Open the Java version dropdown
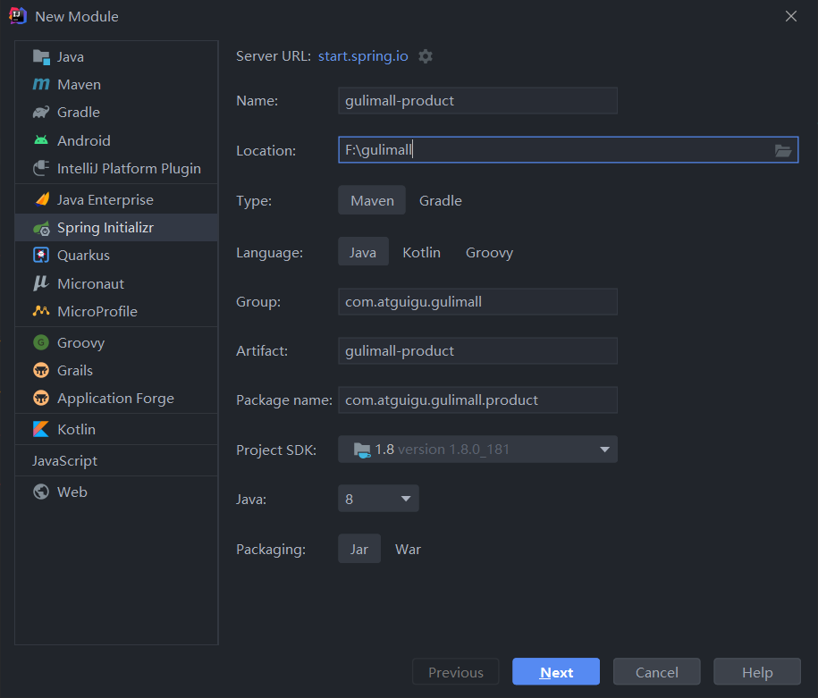Image resolution: width=818 pixels, height=698 pixels. pyautogui.click(x=378, y=499)
